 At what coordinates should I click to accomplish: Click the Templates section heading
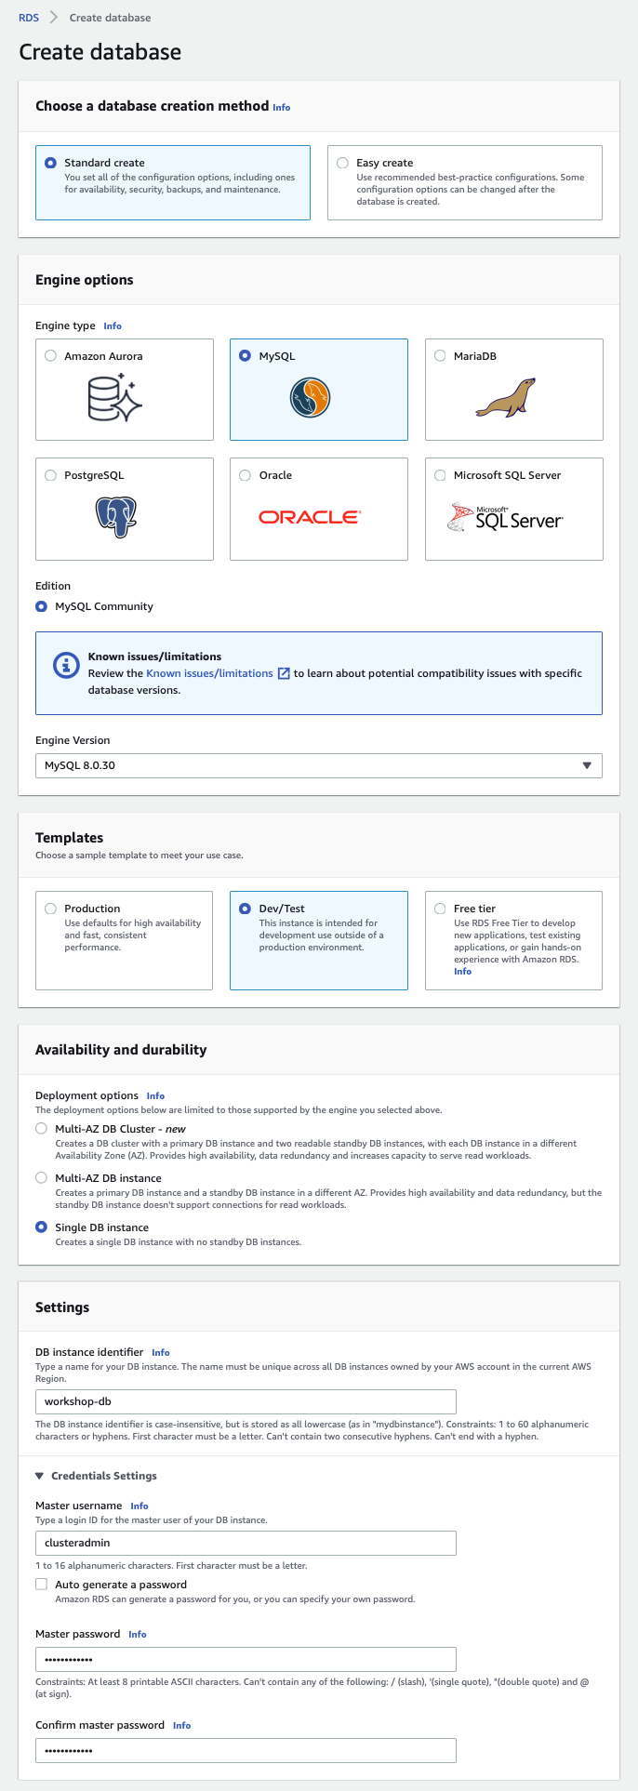pos(70,838)
